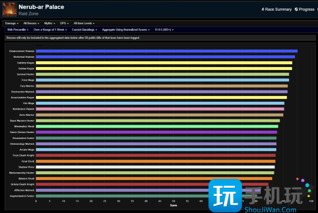Click the Affliction Warlock label
318x213 pixels.
click(x=24, y=190)
